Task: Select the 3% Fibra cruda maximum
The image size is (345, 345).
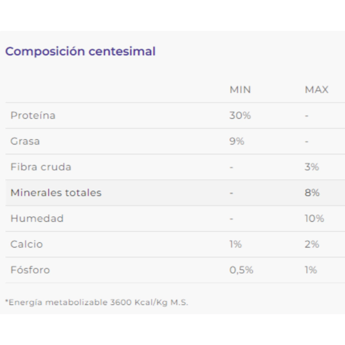Action: click(x=312, y=167)
